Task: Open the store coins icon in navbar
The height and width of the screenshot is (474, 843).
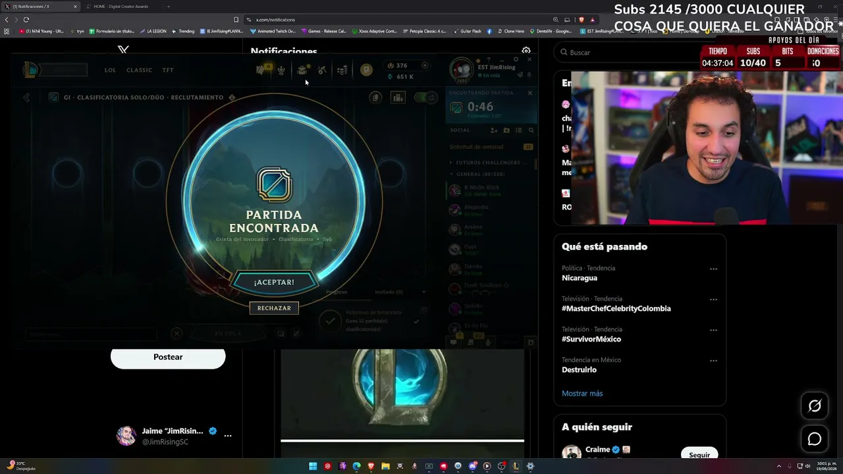Action: 342,70
